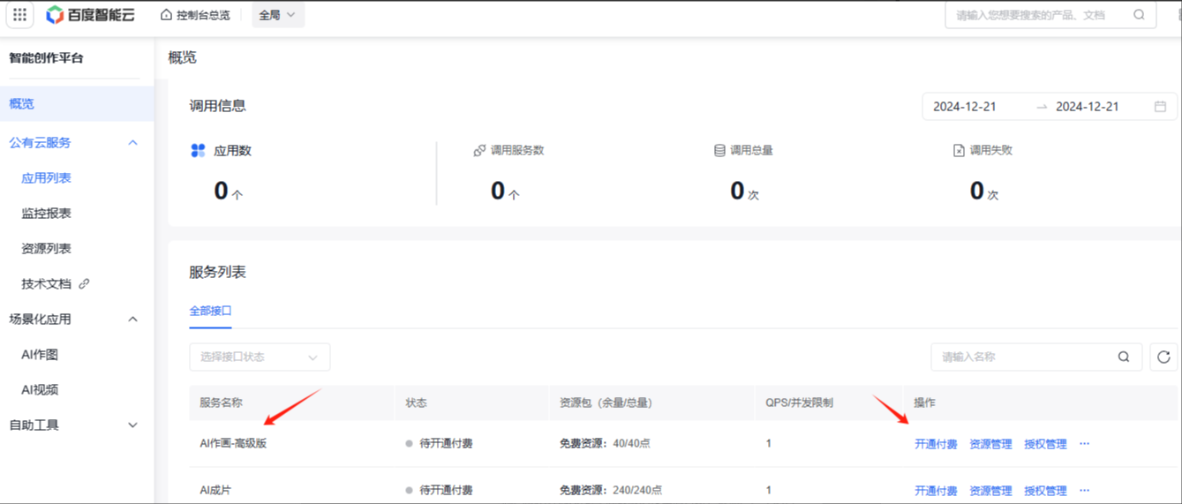Go to 控制台总览

click(203, 15)
